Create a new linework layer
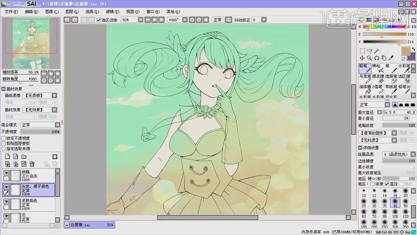The image size is (417, 235). coord(16,157)
